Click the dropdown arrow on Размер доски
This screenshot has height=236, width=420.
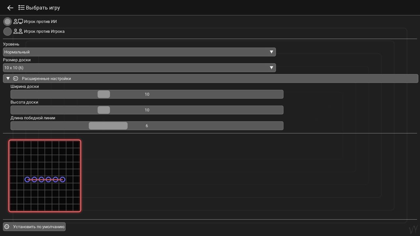272,68
